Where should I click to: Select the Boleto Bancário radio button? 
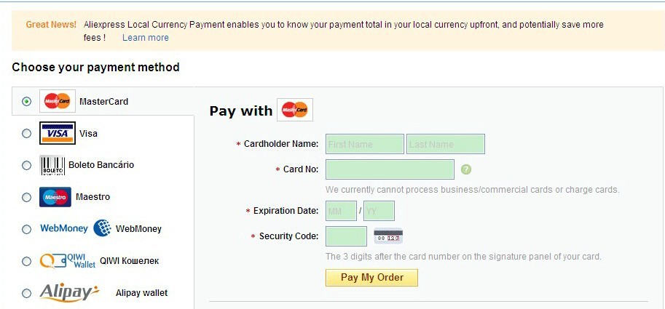(26, 165)
